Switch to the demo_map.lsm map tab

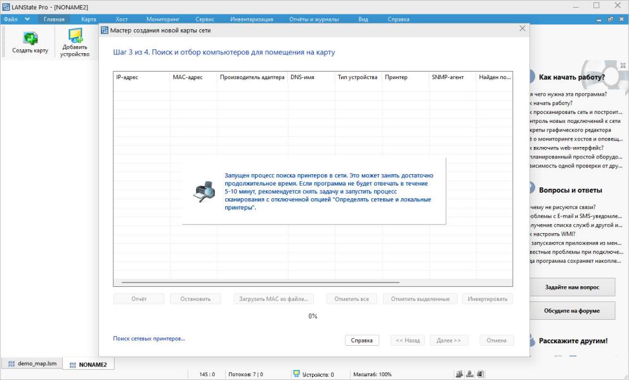[32, 364]
